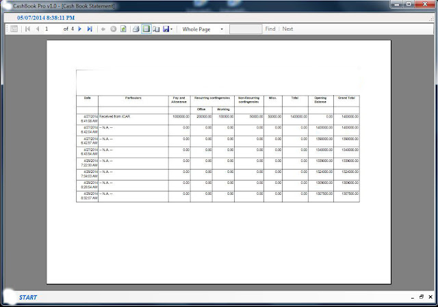Print the cash book statement

click(136, 29)
